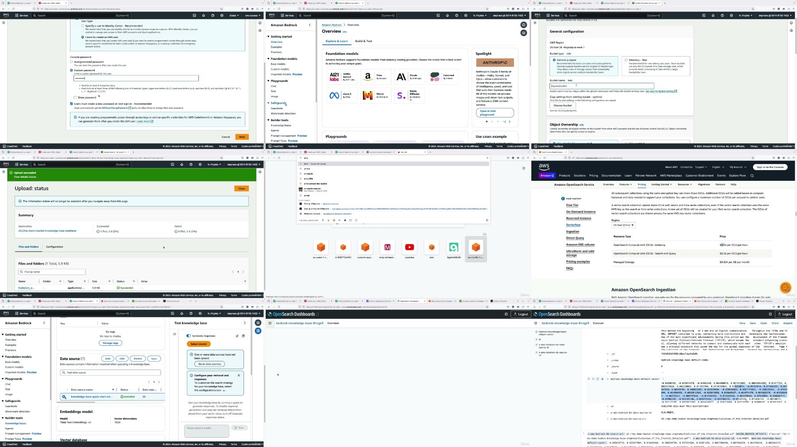Click Select model button
797x447 pixels.
coord(198,344)
